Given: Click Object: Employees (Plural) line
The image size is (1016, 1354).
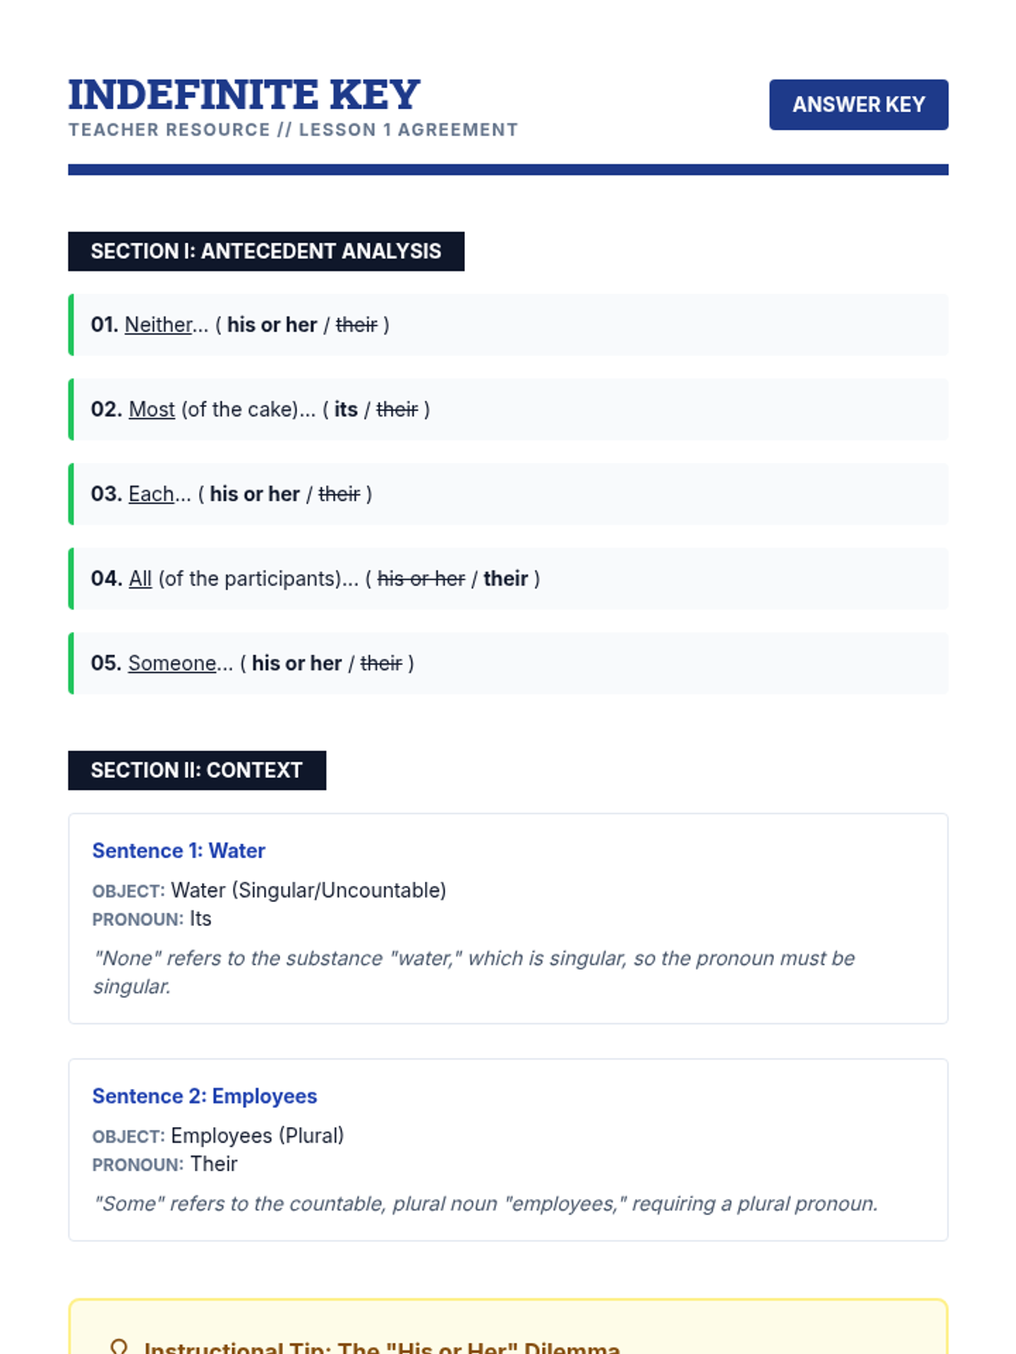Looking at the screenshot, I should pyautogui.click(x=218, y=1136).
